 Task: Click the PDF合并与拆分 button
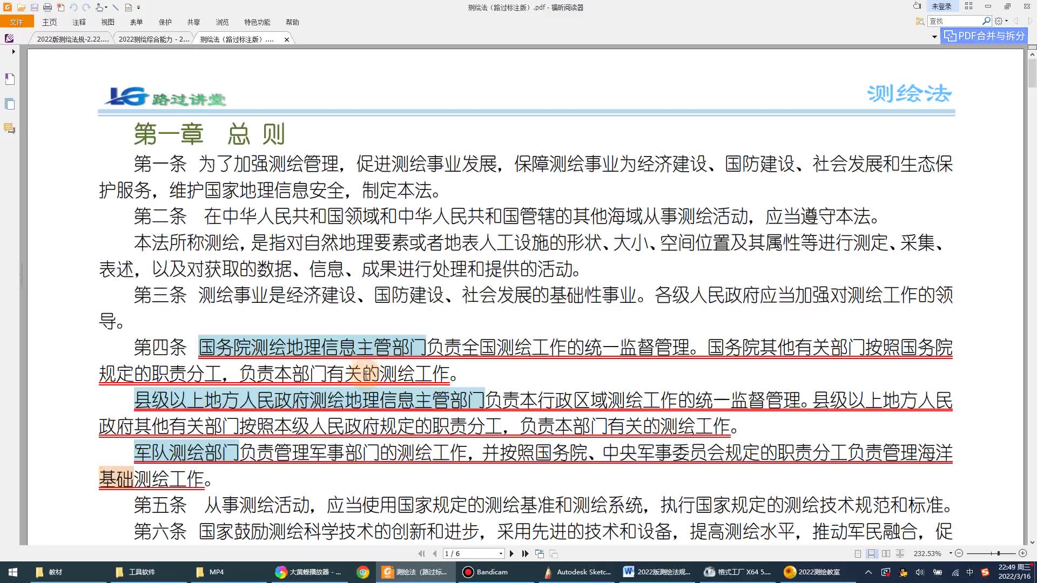tap(984, 36)
